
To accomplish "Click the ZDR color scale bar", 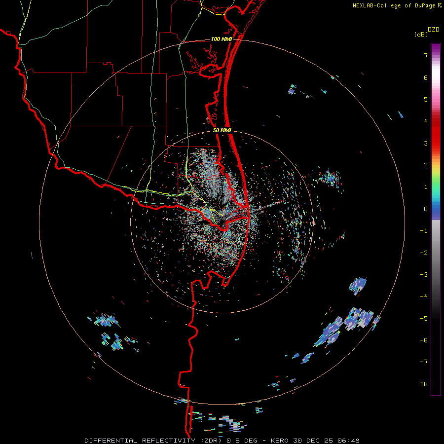I will coord(436,219).
